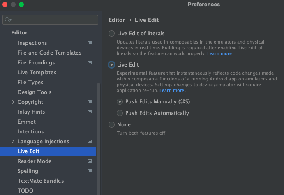Choose Push Edits Automatically
The width and height of the screenshot is (284, 195).
(x=120, y=113)
